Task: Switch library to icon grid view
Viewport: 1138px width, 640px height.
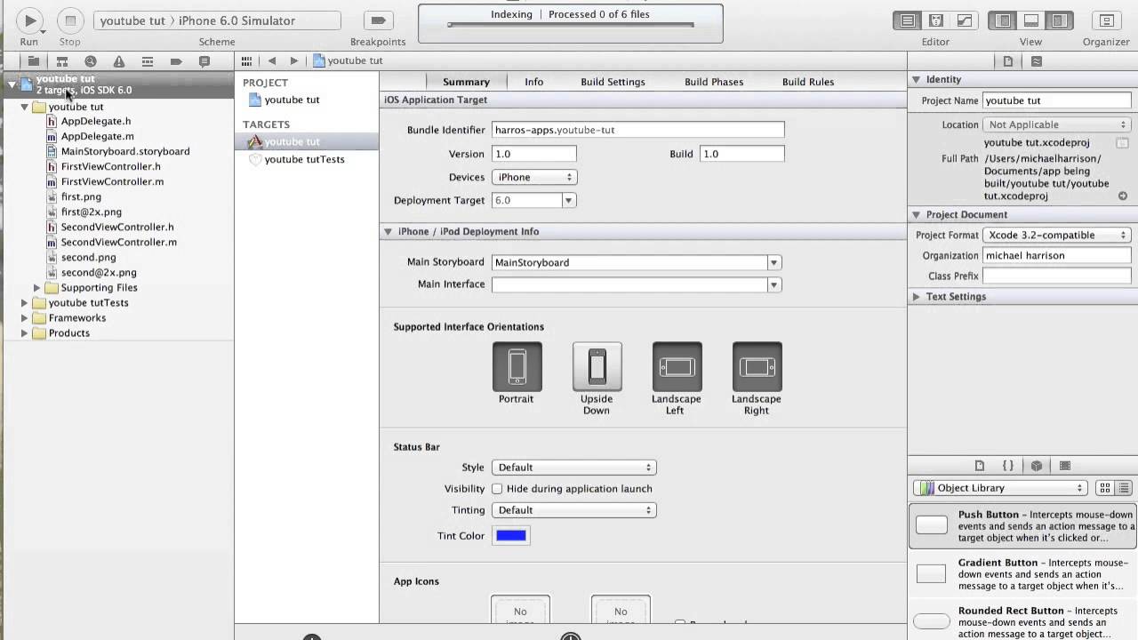Action: click(1105, 488)
